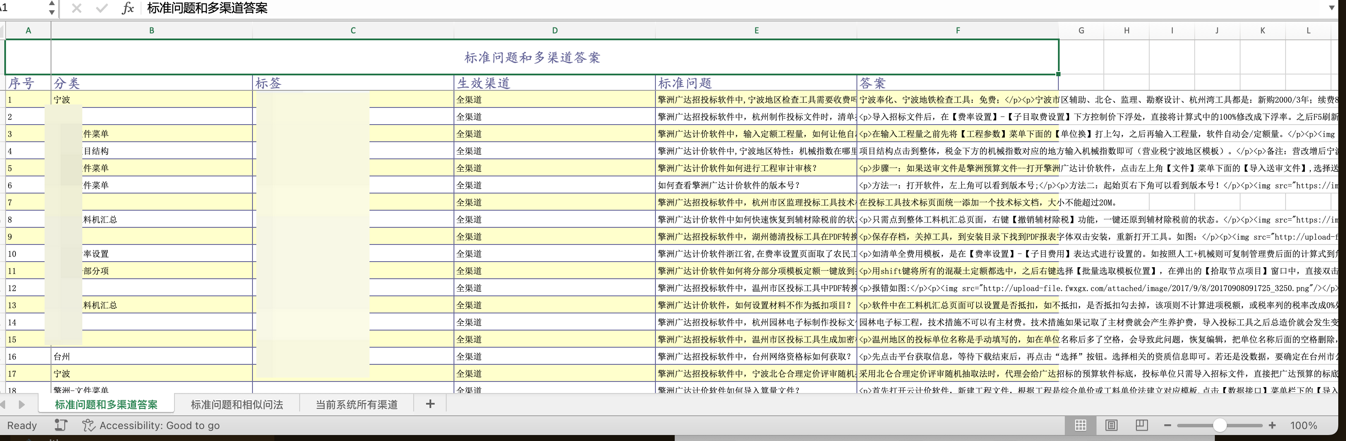The image size is (1346, 441).
Task: Select column D by clicking its header
Action: 555,30
